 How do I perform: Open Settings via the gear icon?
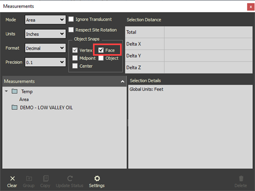[x=97, y=178]
